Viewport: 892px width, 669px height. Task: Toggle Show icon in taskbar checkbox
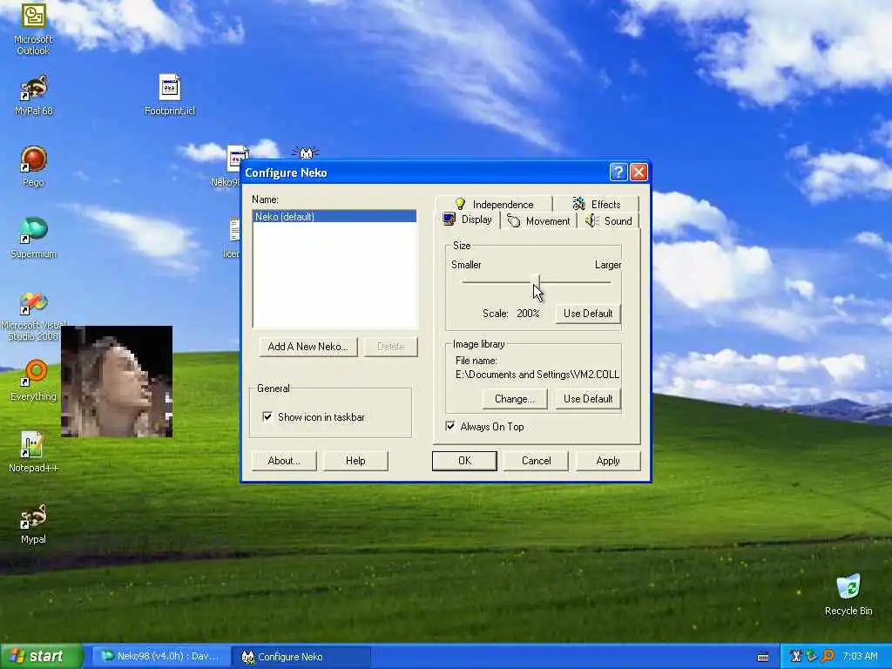[267, 417]
